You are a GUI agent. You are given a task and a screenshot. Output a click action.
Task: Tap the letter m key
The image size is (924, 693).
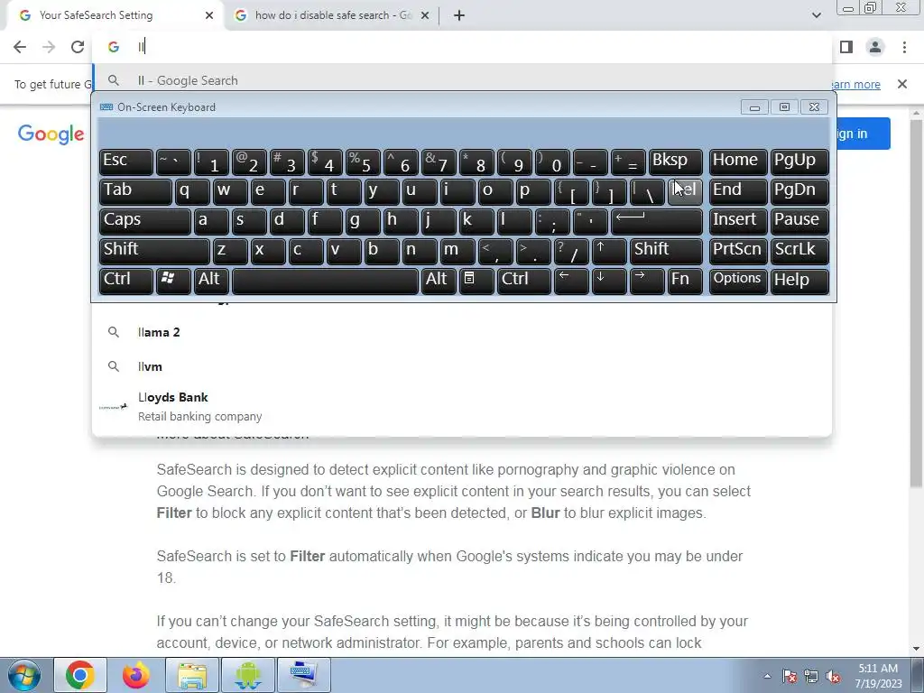click(457, 251)
